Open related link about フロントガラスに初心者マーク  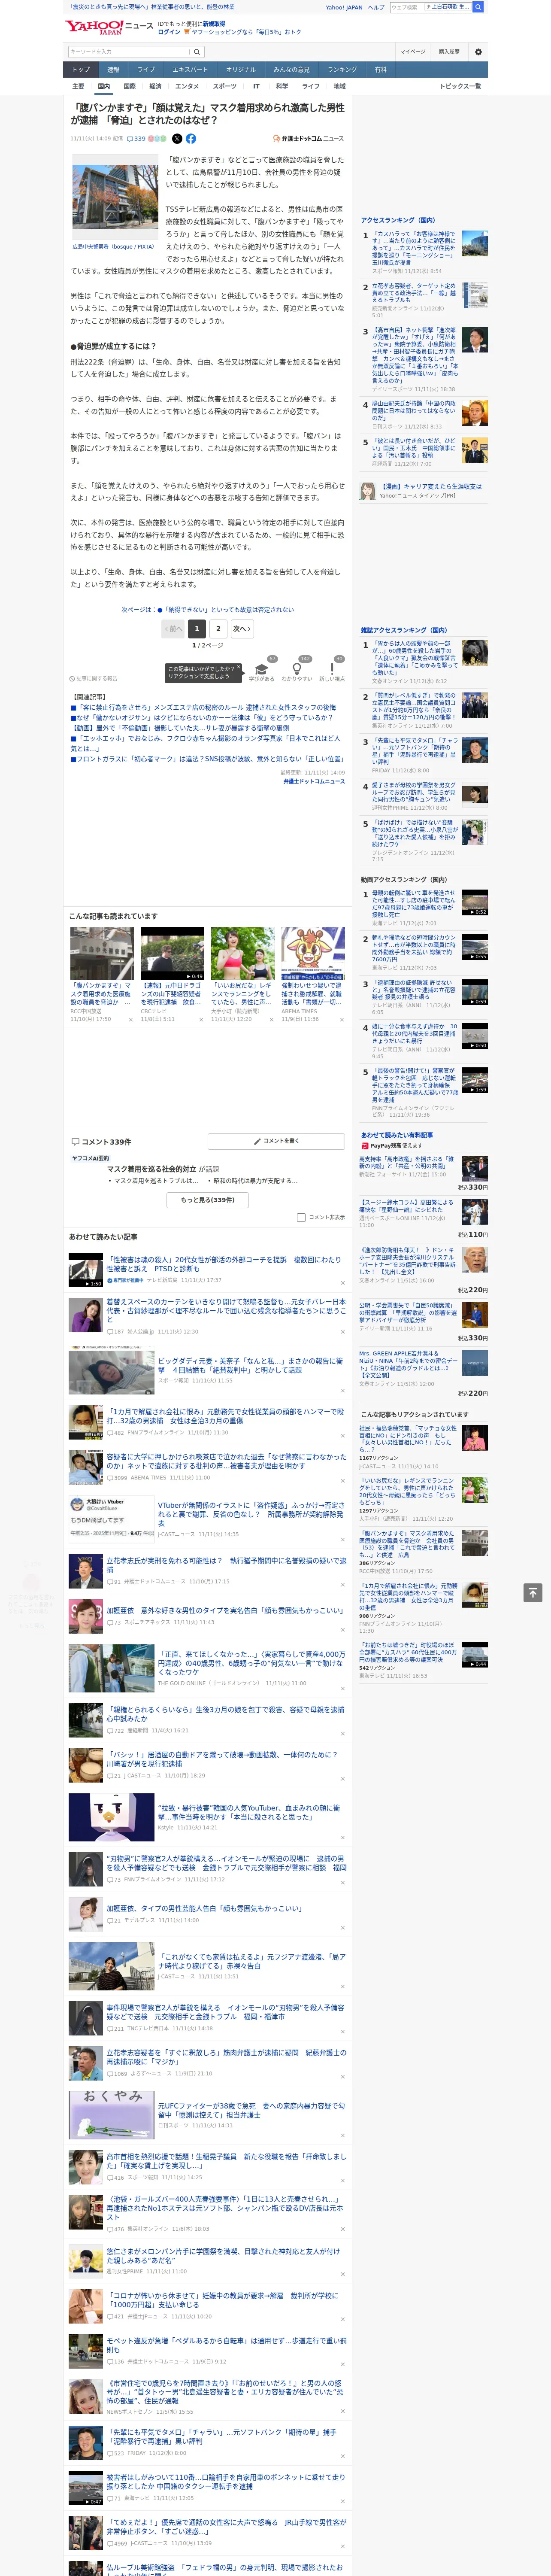click(208, 759)
